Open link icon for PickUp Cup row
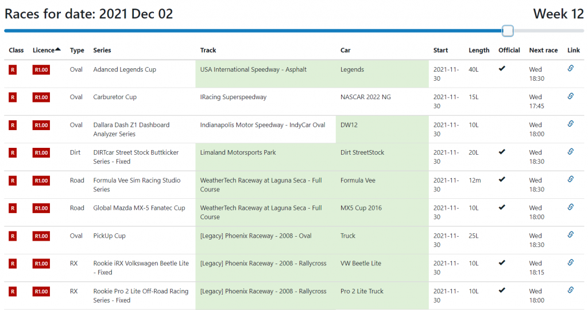This screenshot has height=310, width=588. 570,234
